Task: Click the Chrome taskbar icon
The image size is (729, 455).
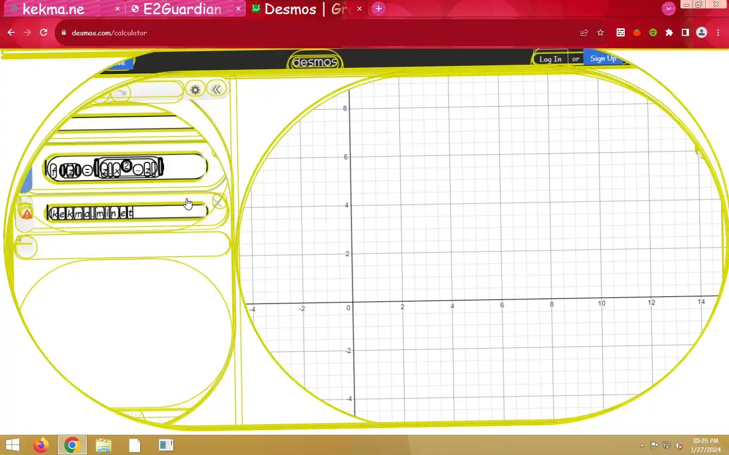Action: (x=72, y=445)
